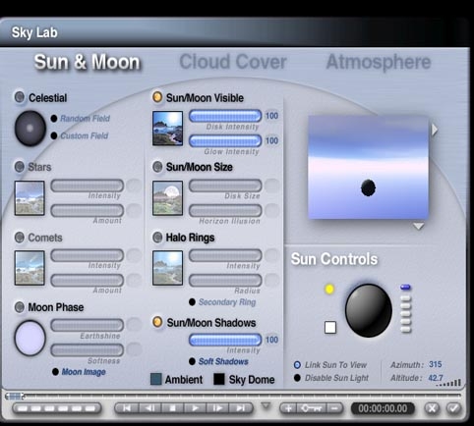Stop animation playback
Viewport: 474px width, 426px height.
point(172,408)
